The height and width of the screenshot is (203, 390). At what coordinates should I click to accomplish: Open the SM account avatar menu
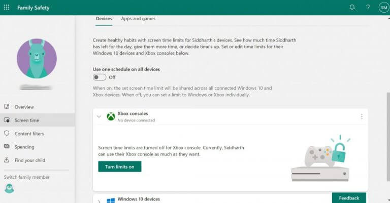[384, 8]
